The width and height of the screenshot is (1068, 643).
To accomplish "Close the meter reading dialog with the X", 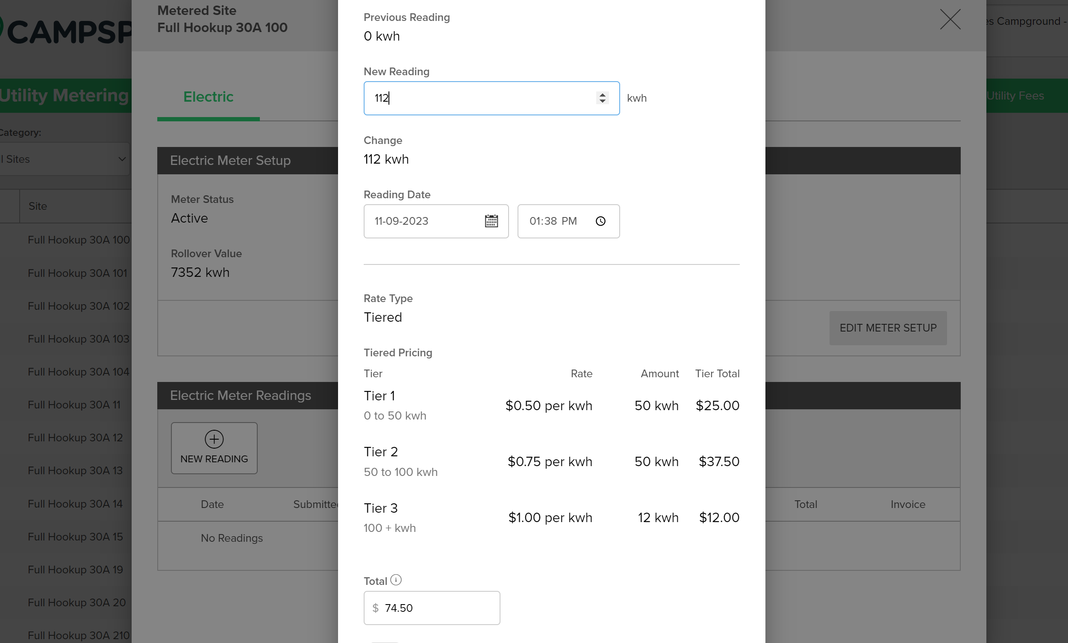I will (950, 20).
